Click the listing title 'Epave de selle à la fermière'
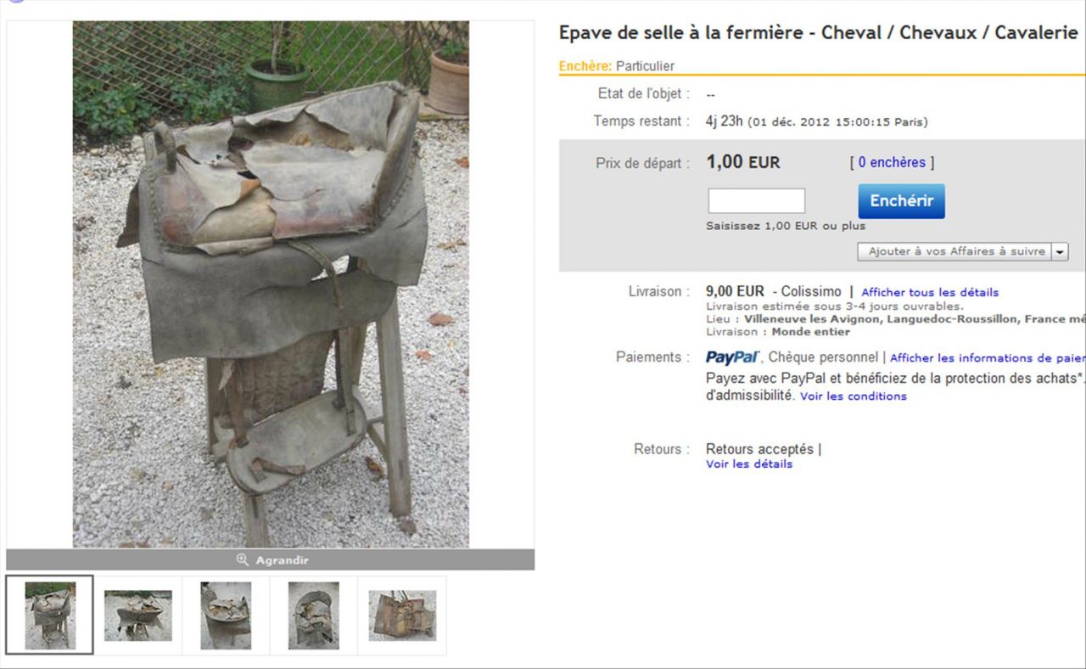Image resolution: width=1086 pixels, height=669 pixels. click(680, 33)
